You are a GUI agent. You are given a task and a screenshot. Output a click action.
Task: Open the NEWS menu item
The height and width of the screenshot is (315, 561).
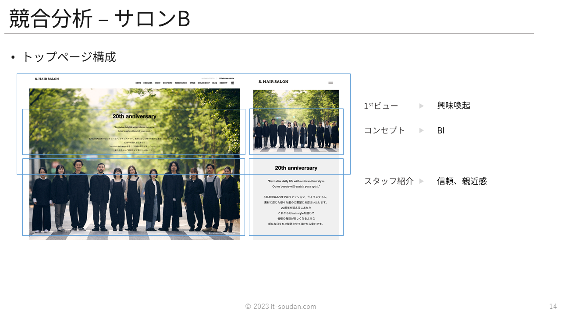tap(138, 83)
